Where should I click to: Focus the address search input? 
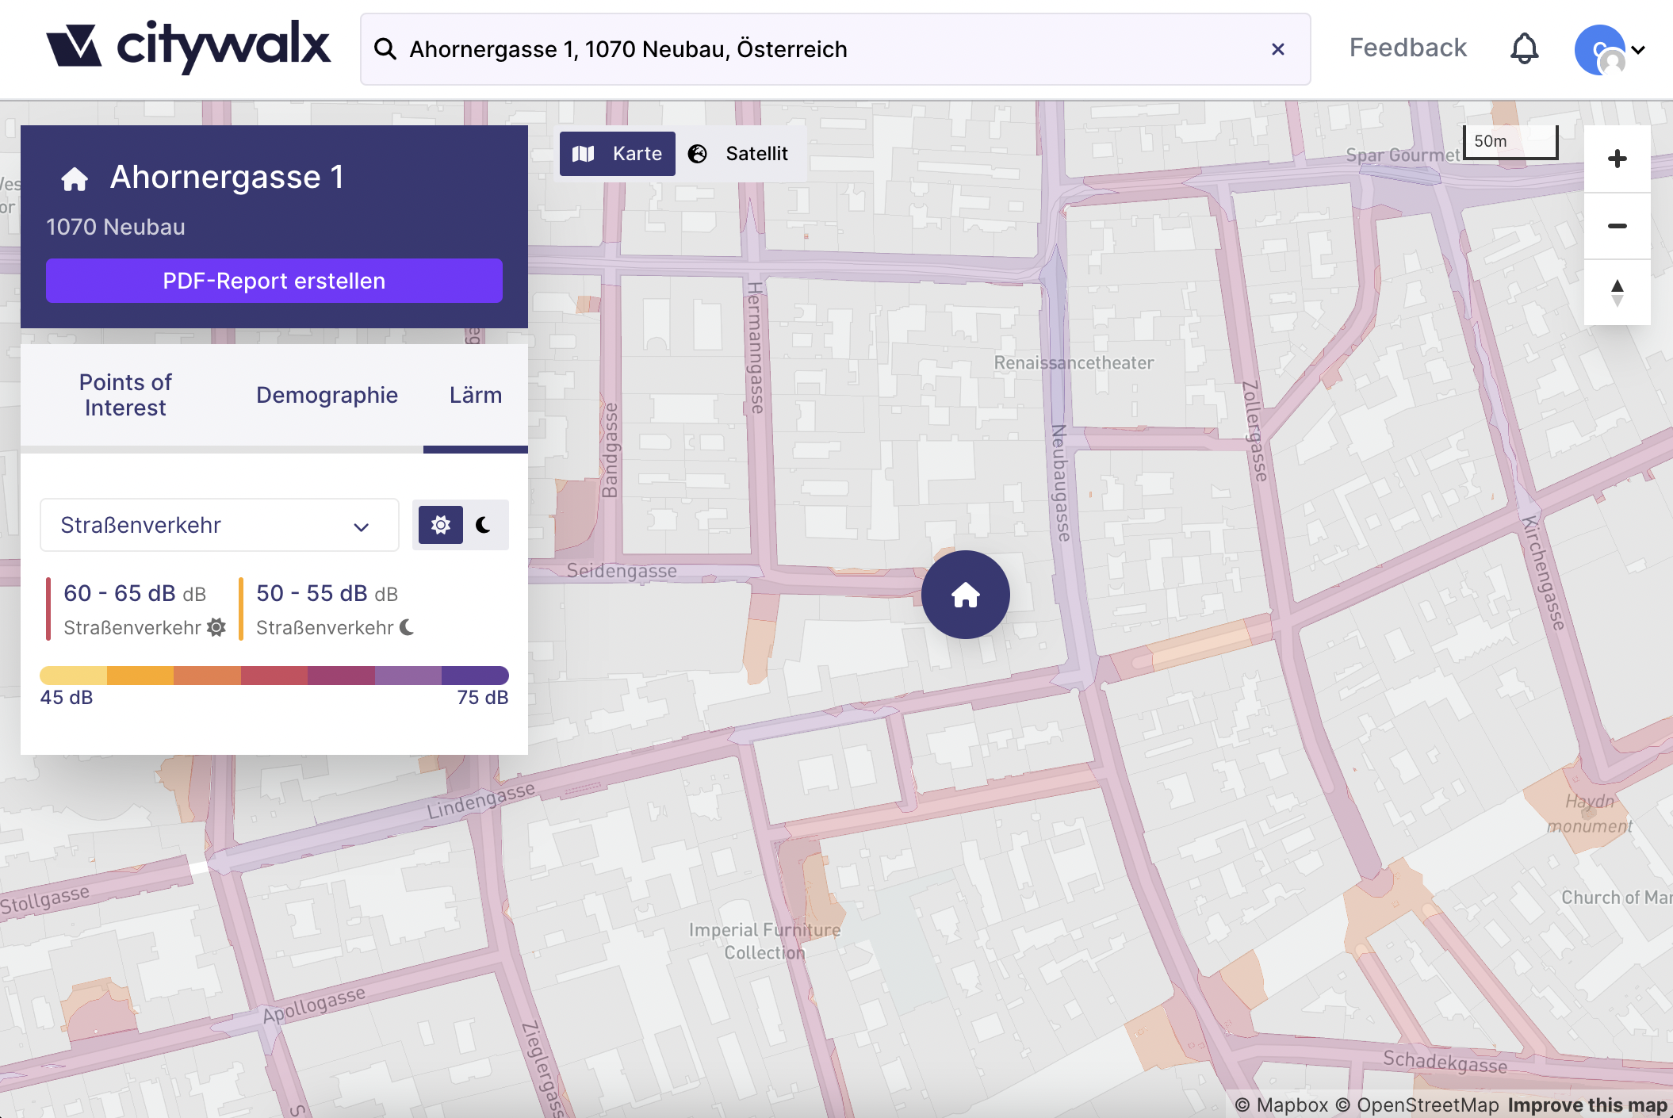pos(834,49)
